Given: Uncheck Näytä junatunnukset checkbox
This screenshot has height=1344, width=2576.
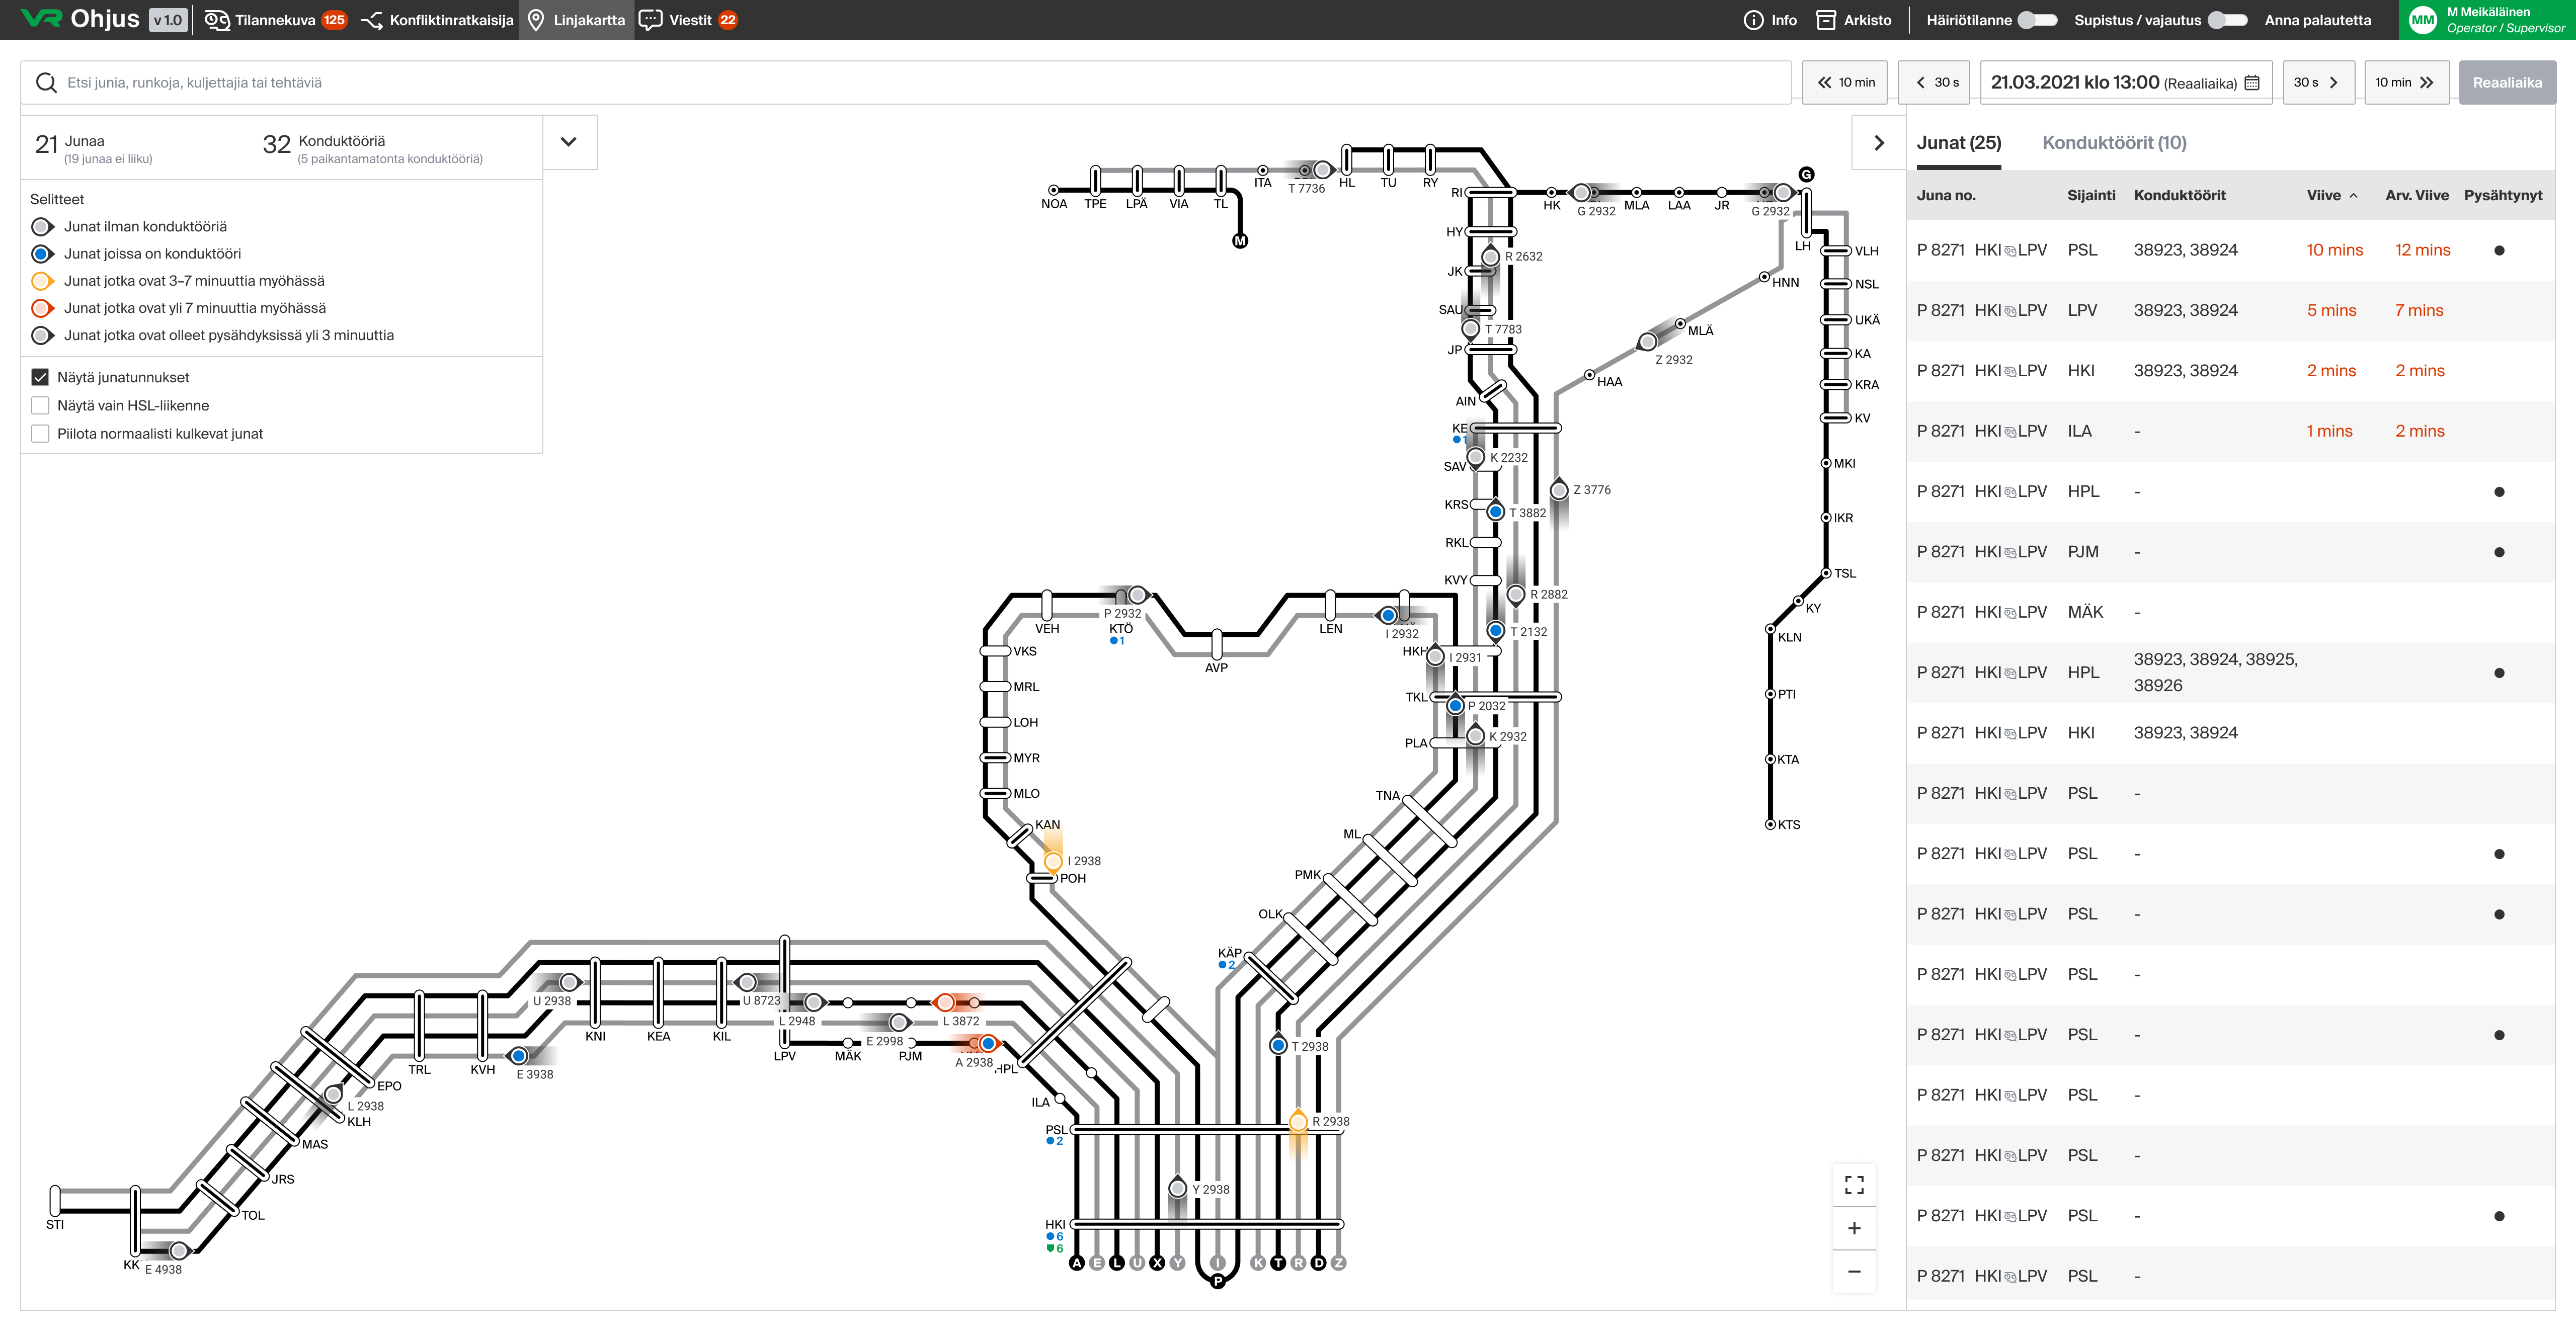Looking at the screenshot, I should (40, 377).
